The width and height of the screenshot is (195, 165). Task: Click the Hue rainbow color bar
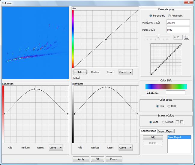pos(73,39)
